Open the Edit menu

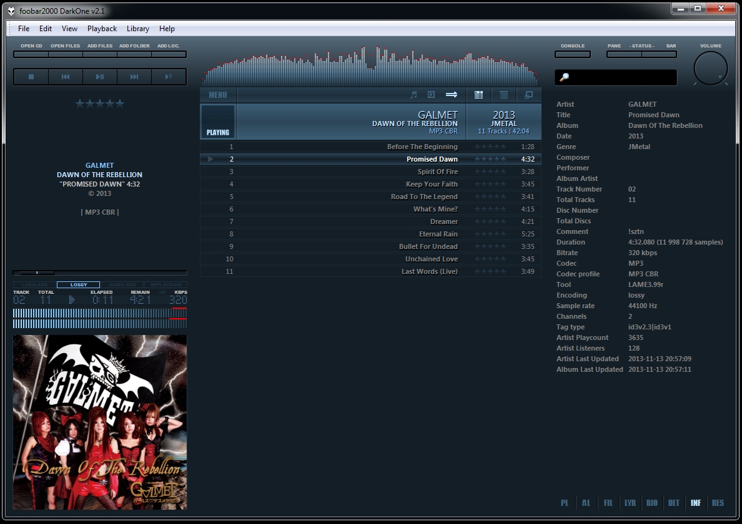pos(46,28)
